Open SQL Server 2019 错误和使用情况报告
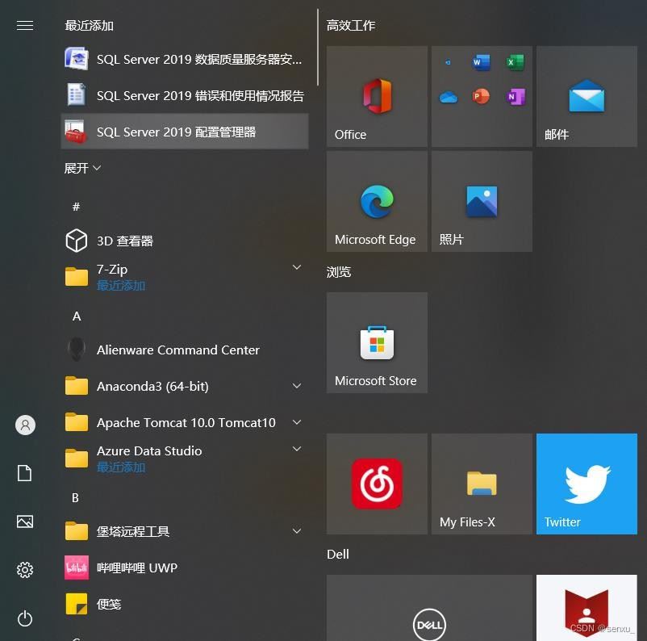Viewport: 647px width, 641px height. tap(185, 96)
